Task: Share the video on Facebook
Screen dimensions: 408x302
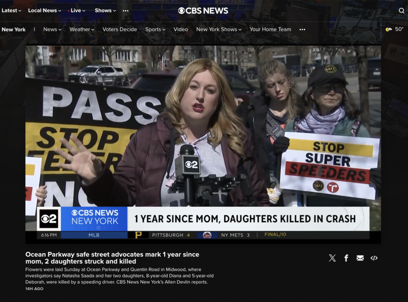Action: tap(346, 258)
